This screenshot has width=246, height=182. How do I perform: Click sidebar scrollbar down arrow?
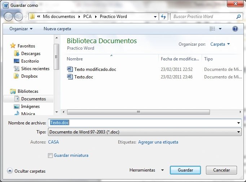tap(57, 112)
